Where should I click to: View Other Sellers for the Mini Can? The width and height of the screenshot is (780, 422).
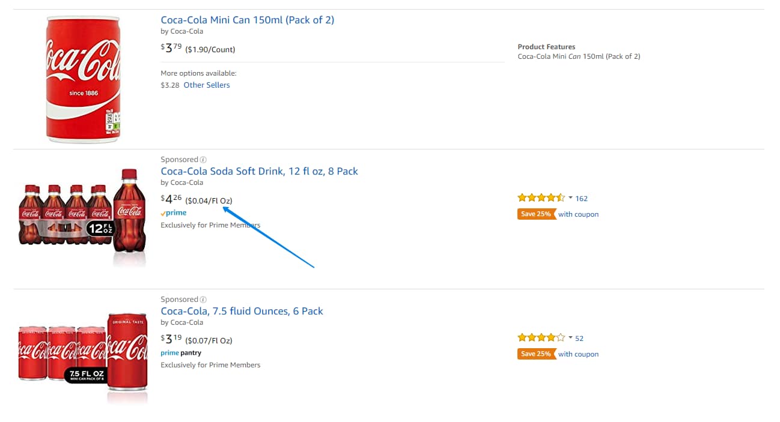207,85
